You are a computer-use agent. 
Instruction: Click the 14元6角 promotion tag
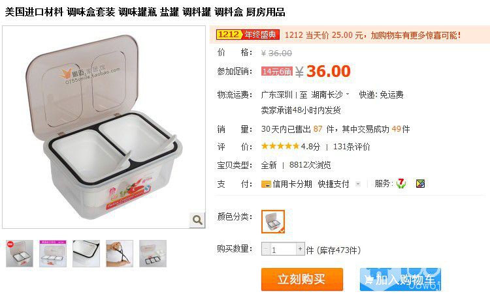pos(277,72)
